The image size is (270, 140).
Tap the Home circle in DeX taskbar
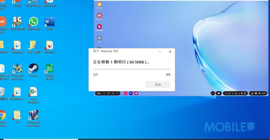[x=113, y=93]
